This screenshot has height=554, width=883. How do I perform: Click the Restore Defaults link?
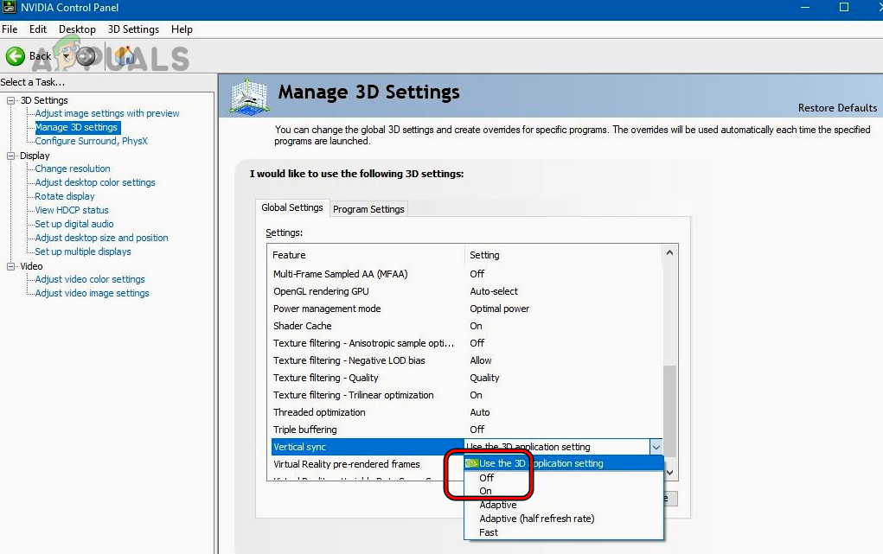(x=836, y=107)
